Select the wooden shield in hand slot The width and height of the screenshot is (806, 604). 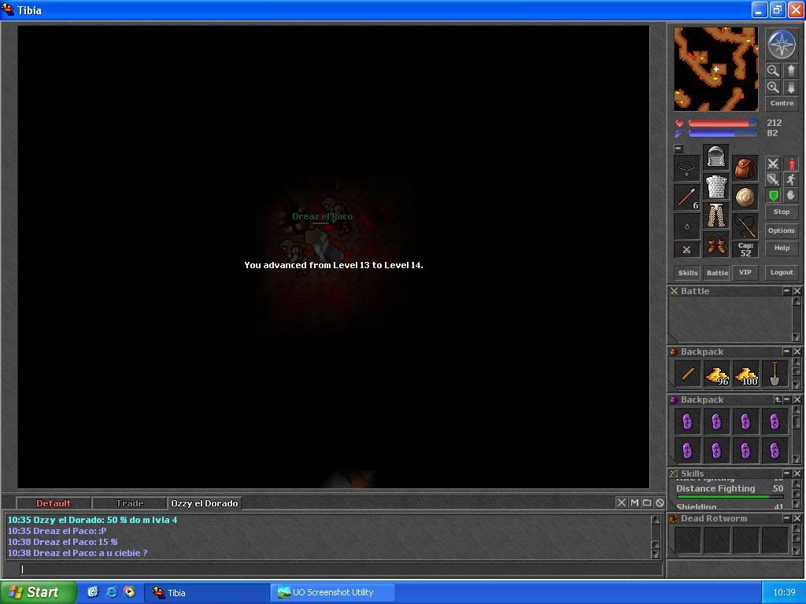click(x=745, y=197)
